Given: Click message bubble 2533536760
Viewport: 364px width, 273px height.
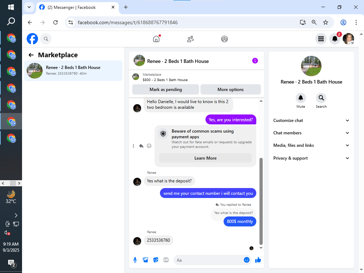Looking at the screenshot, I should [x=158, y=240].
